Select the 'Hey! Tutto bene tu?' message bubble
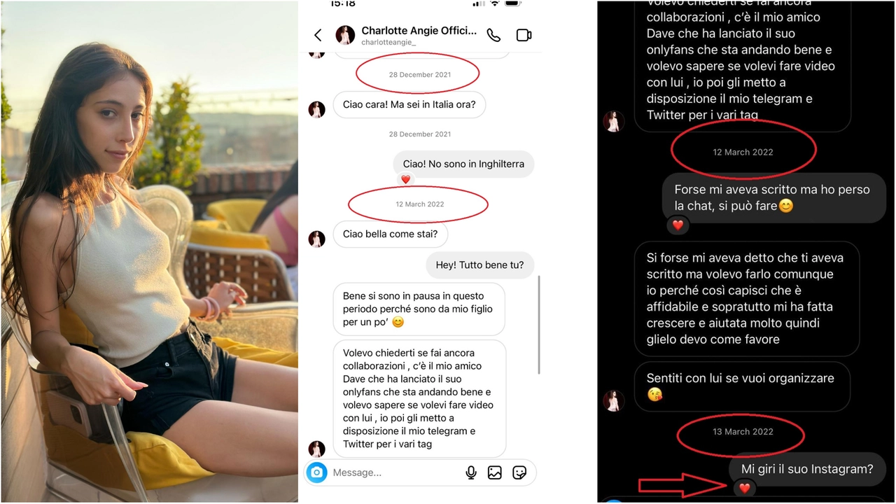 [480, 265]
